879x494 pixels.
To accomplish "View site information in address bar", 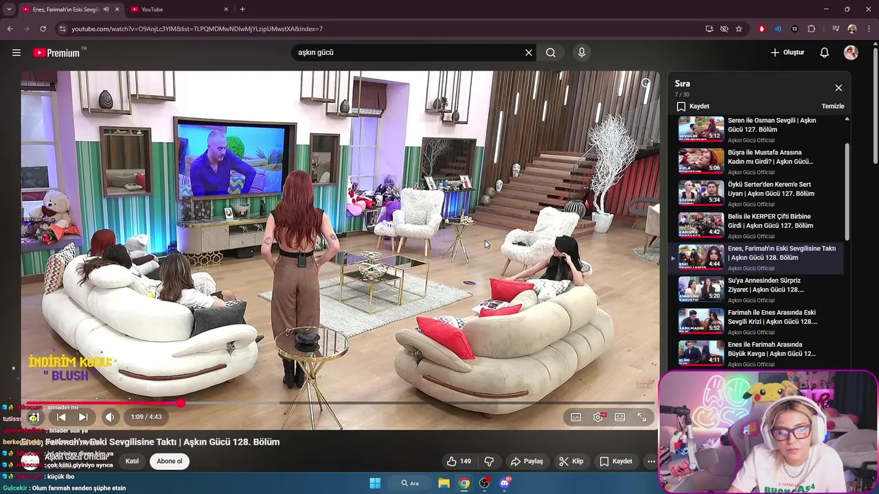I will 62,29.
